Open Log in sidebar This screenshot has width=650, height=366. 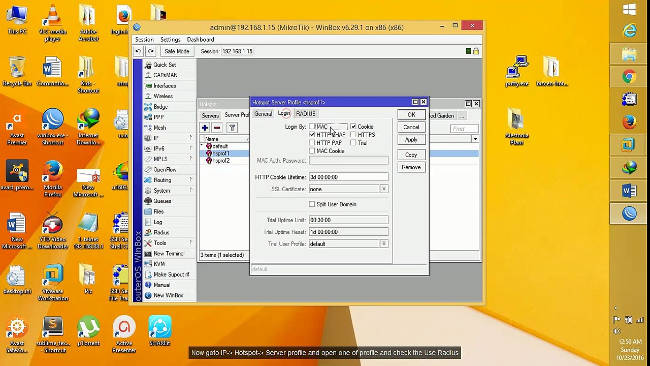(x=158, y=222)
